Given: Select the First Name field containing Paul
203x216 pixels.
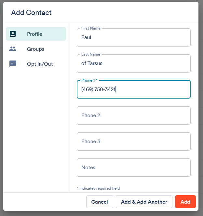Looking at the screenshot, I should 134,37.
